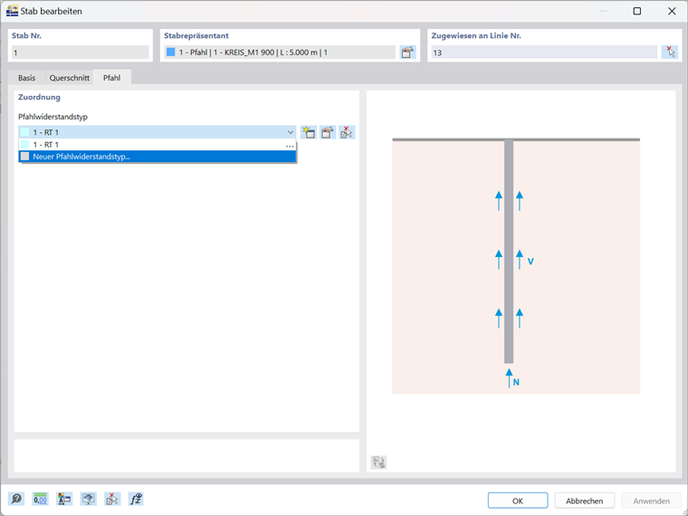Image resolution: width=688 pixels, height=516 pixels.
Task: Edit the Stabrepräsentant icon
Action: (x=407, y=53)
